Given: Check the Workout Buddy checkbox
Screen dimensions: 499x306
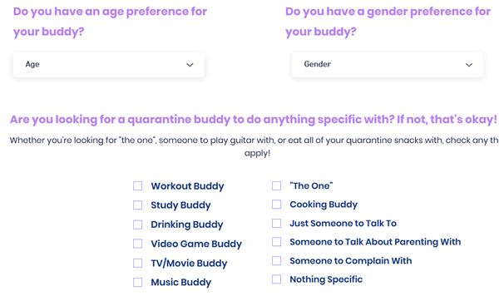Looking at the screenshot, I should (x=137, y=185).
